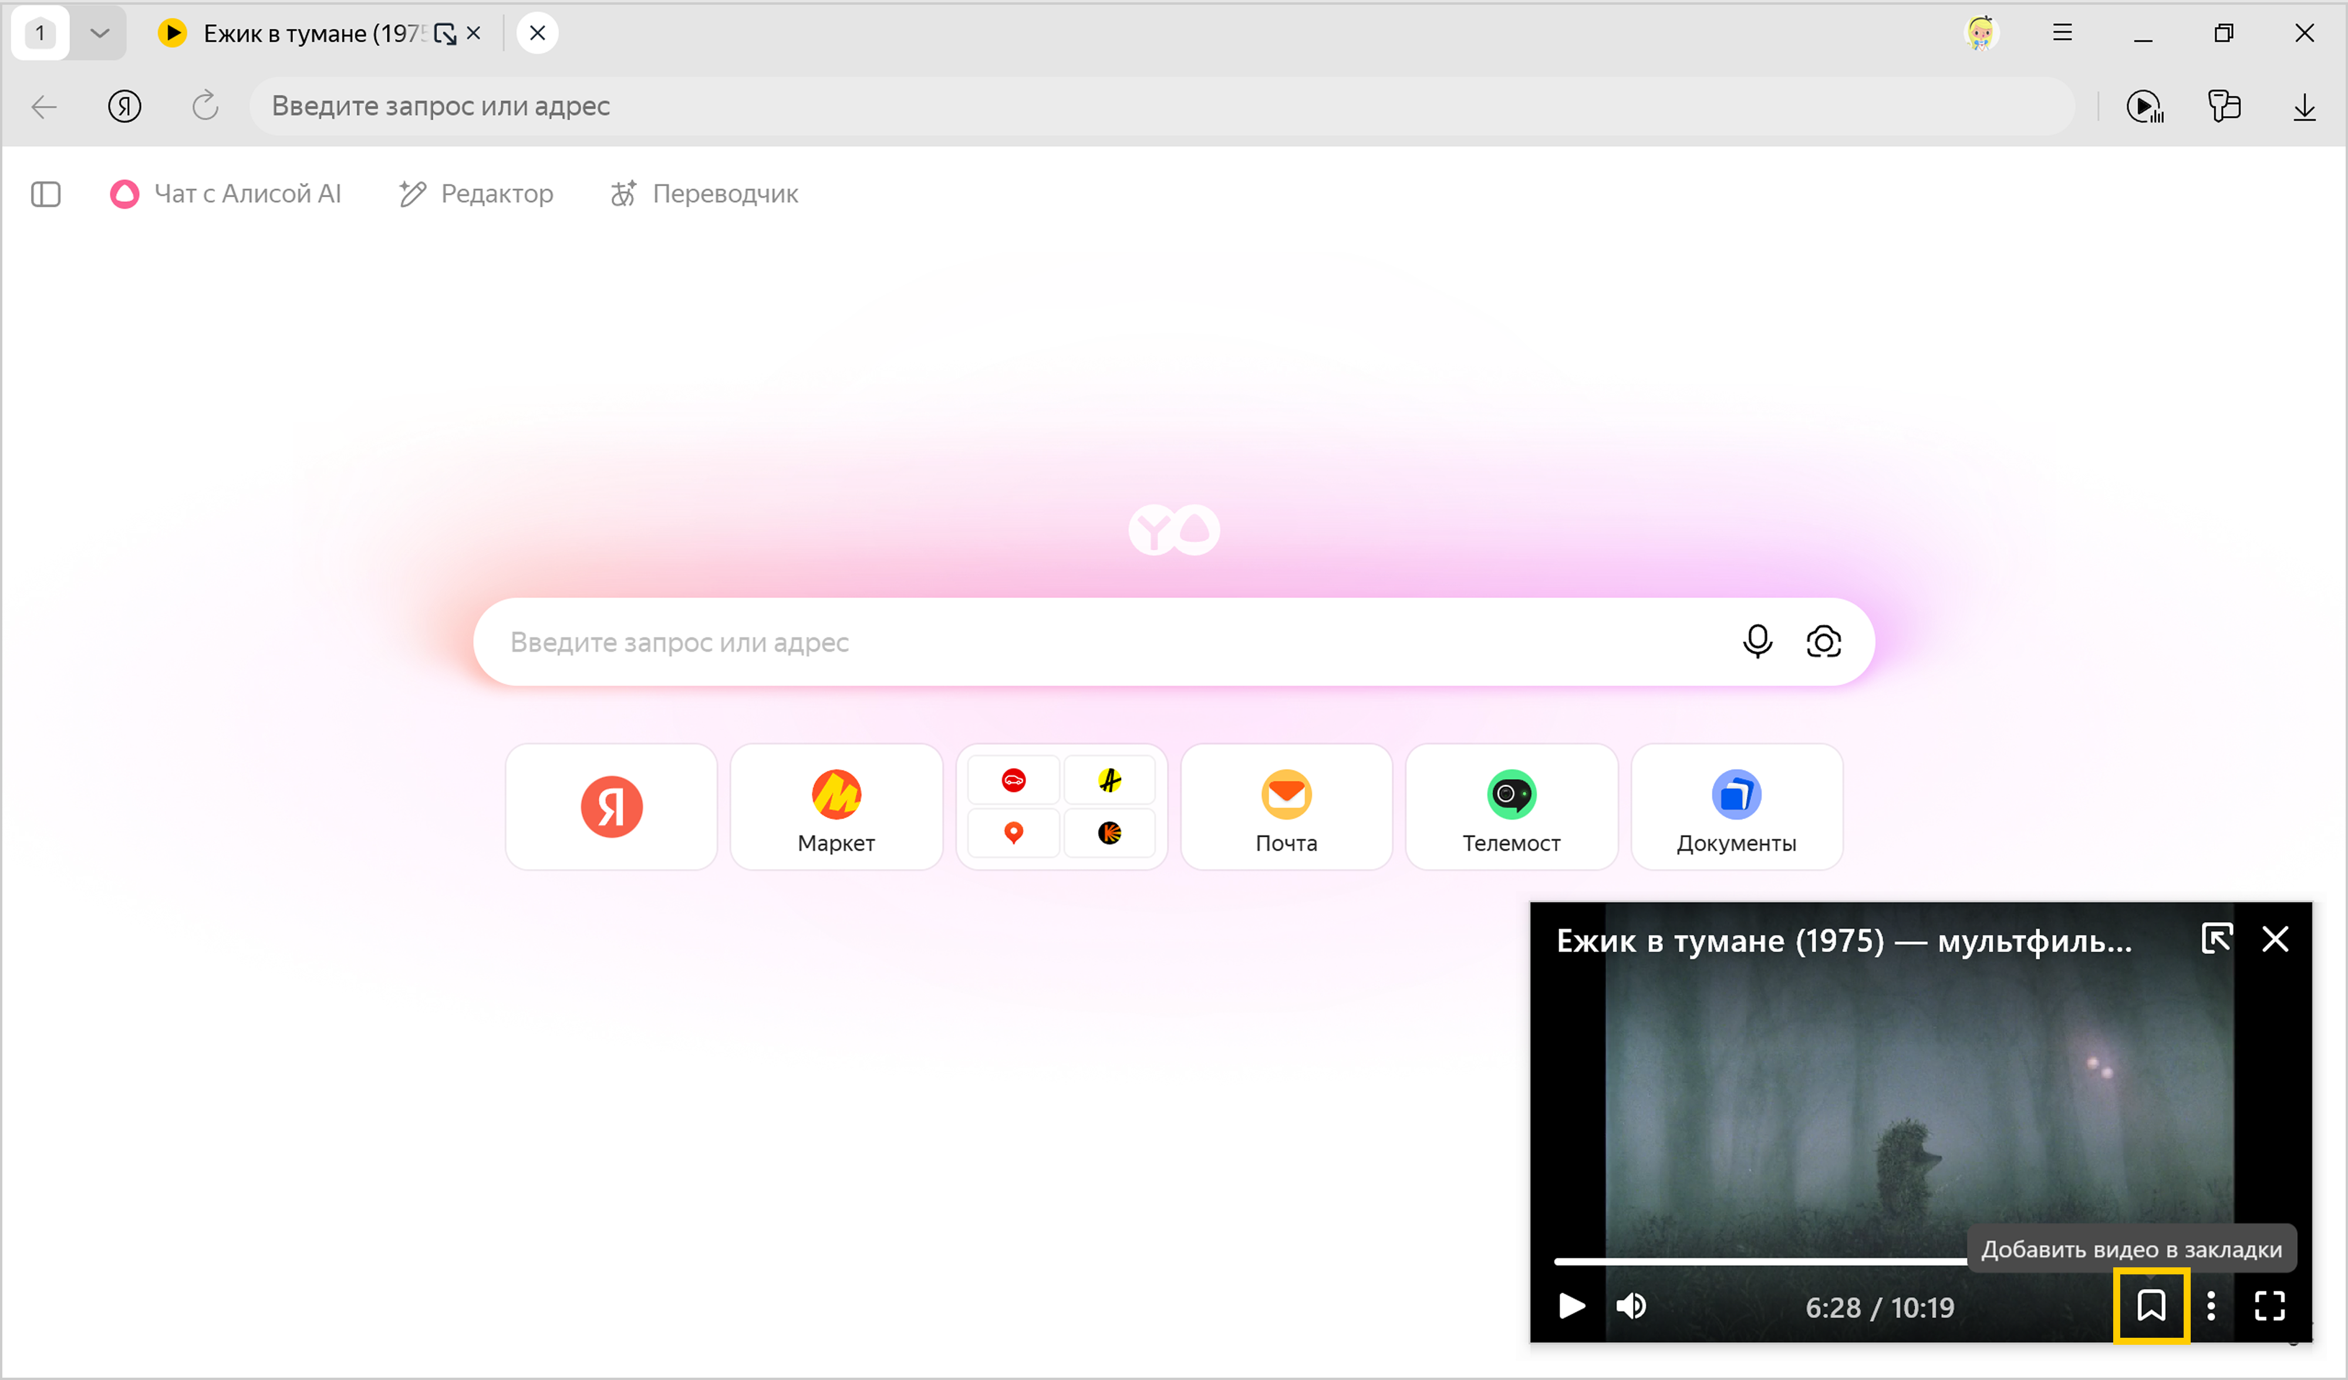Enter fullscreen in the mini player
The width and height of the screenshot is (2348, 1380).
[2270, 1305]
